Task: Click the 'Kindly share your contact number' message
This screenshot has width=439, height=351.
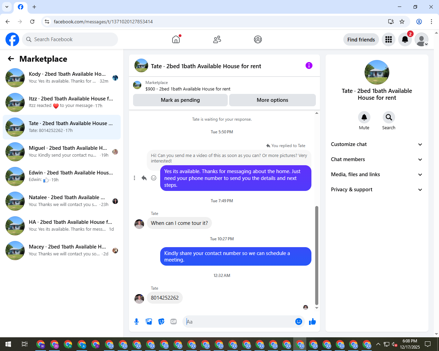Action: (x=236, y=256)
